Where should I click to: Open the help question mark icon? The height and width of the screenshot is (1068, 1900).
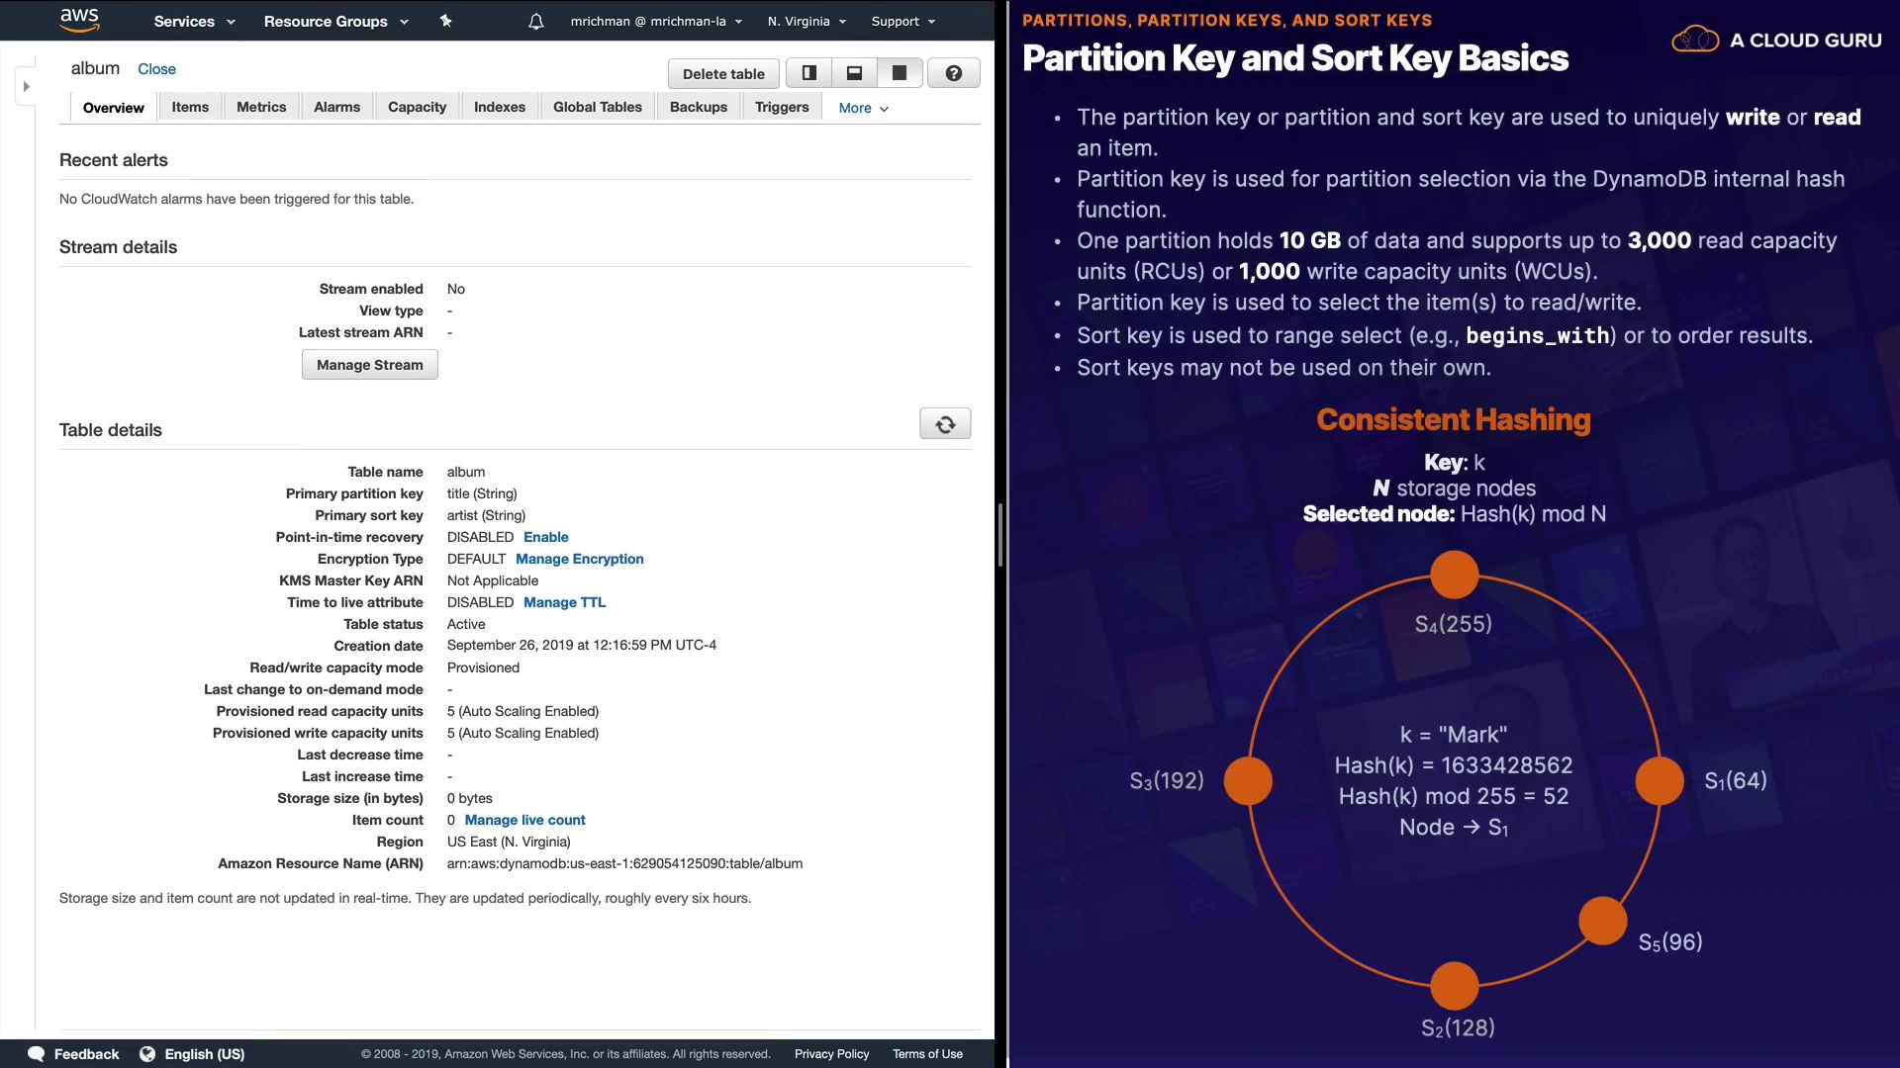[953, 73]
